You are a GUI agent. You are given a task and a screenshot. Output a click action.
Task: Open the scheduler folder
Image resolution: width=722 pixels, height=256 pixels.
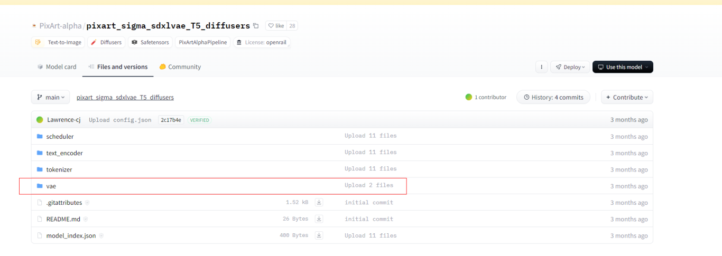coord(60,137)
